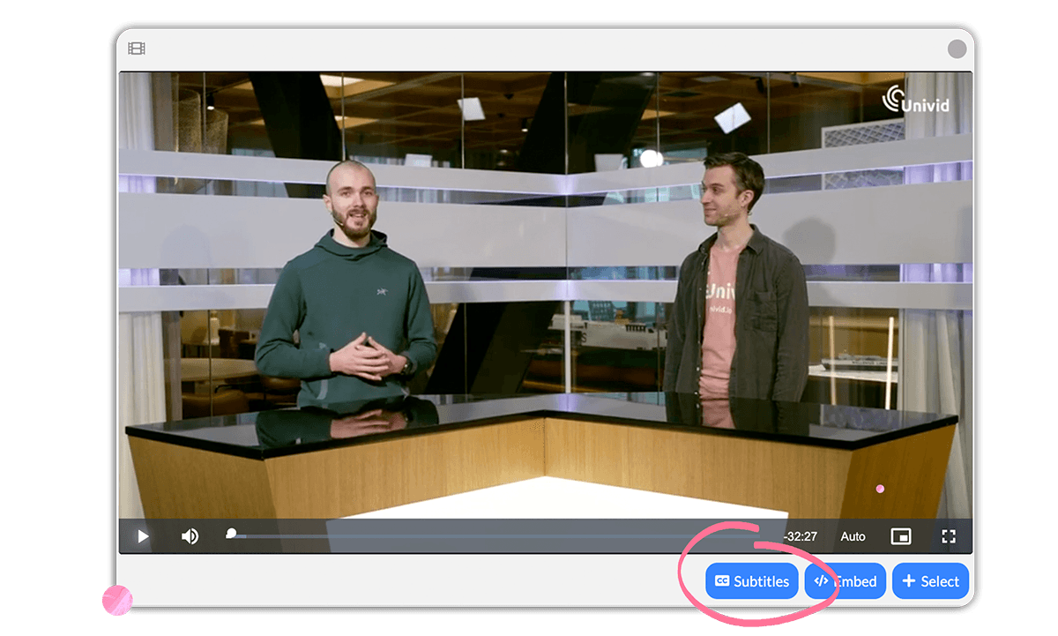
Task: Enable picture-in-picture mode
Action: pos(900,536)
